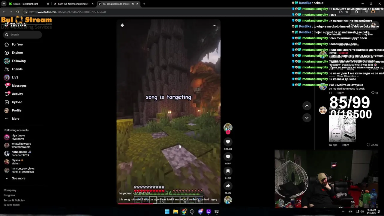Open Discord from the taskbar
384x216 pixels.
point(200,211)
